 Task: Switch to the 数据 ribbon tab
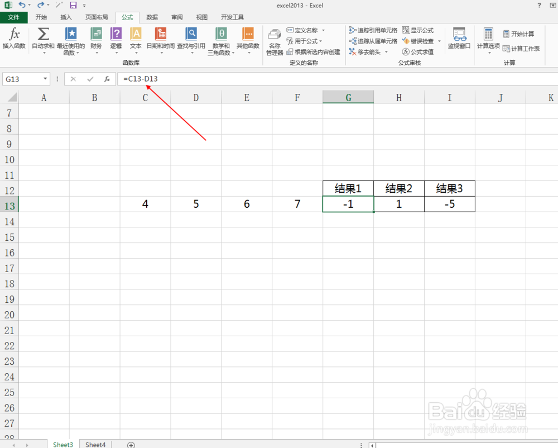[152, 17]
